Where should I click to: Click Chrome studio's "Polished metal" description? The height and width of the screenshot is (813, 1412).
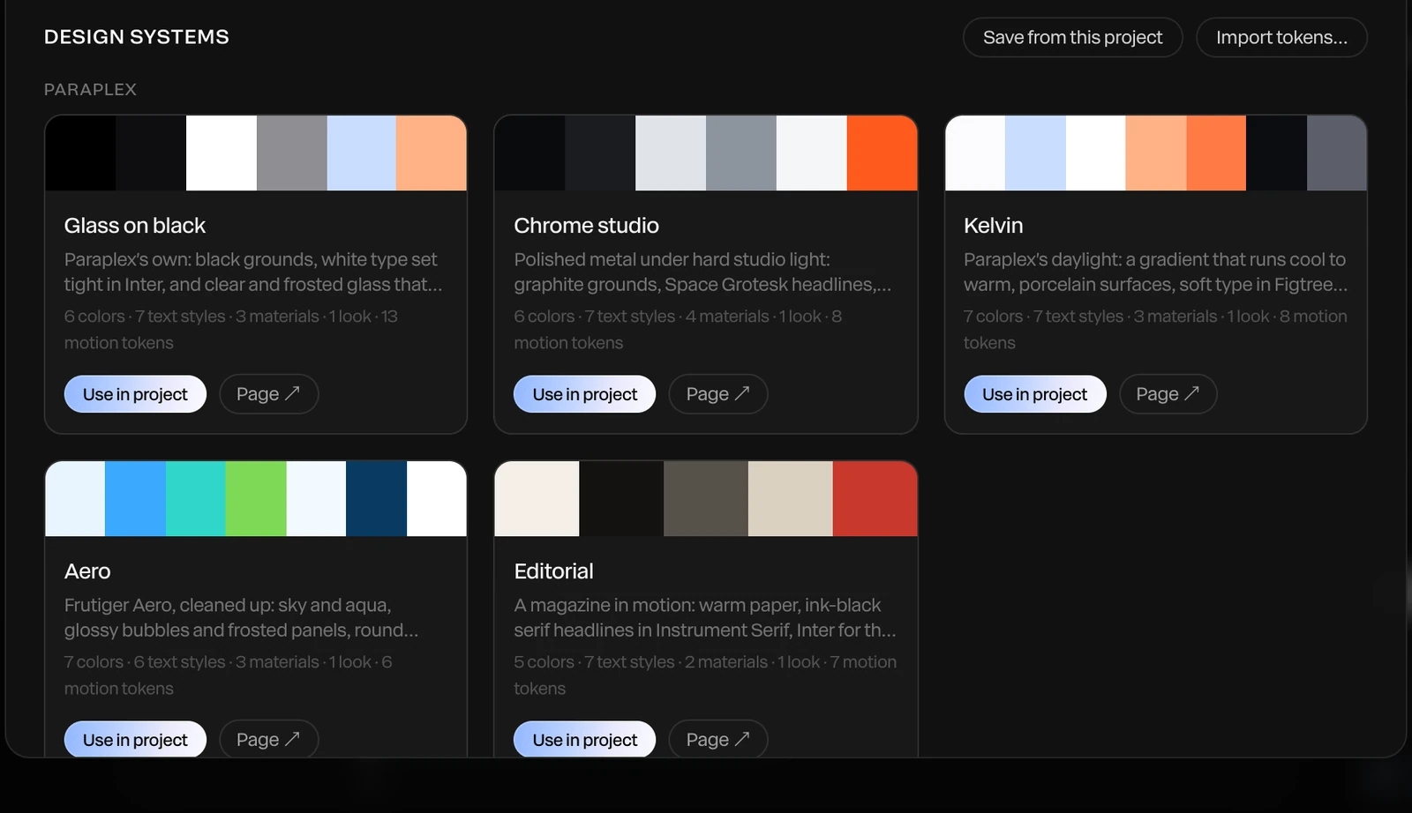pyautogui.click(x=702, y=272)
